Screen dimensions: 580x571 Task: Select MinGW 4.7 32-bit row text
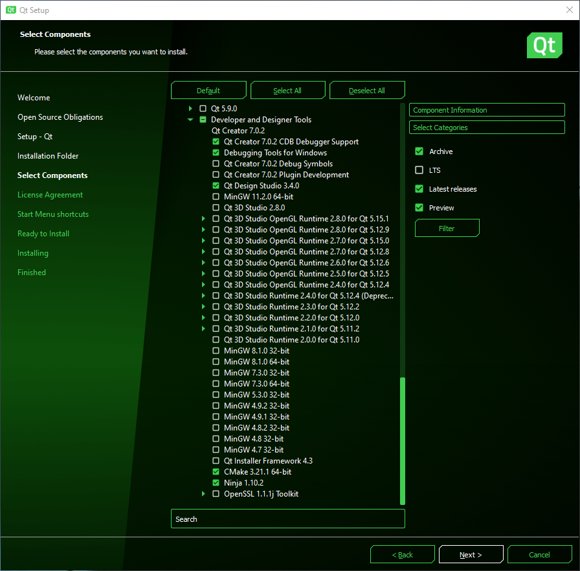click(x=254, y=450)
